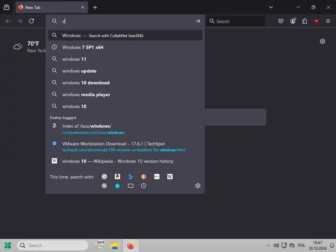Image resolution: width=336 pixels, height=252 pixels.
Task: Open uBlock Origin extension icon
Action: click(316, 21)
